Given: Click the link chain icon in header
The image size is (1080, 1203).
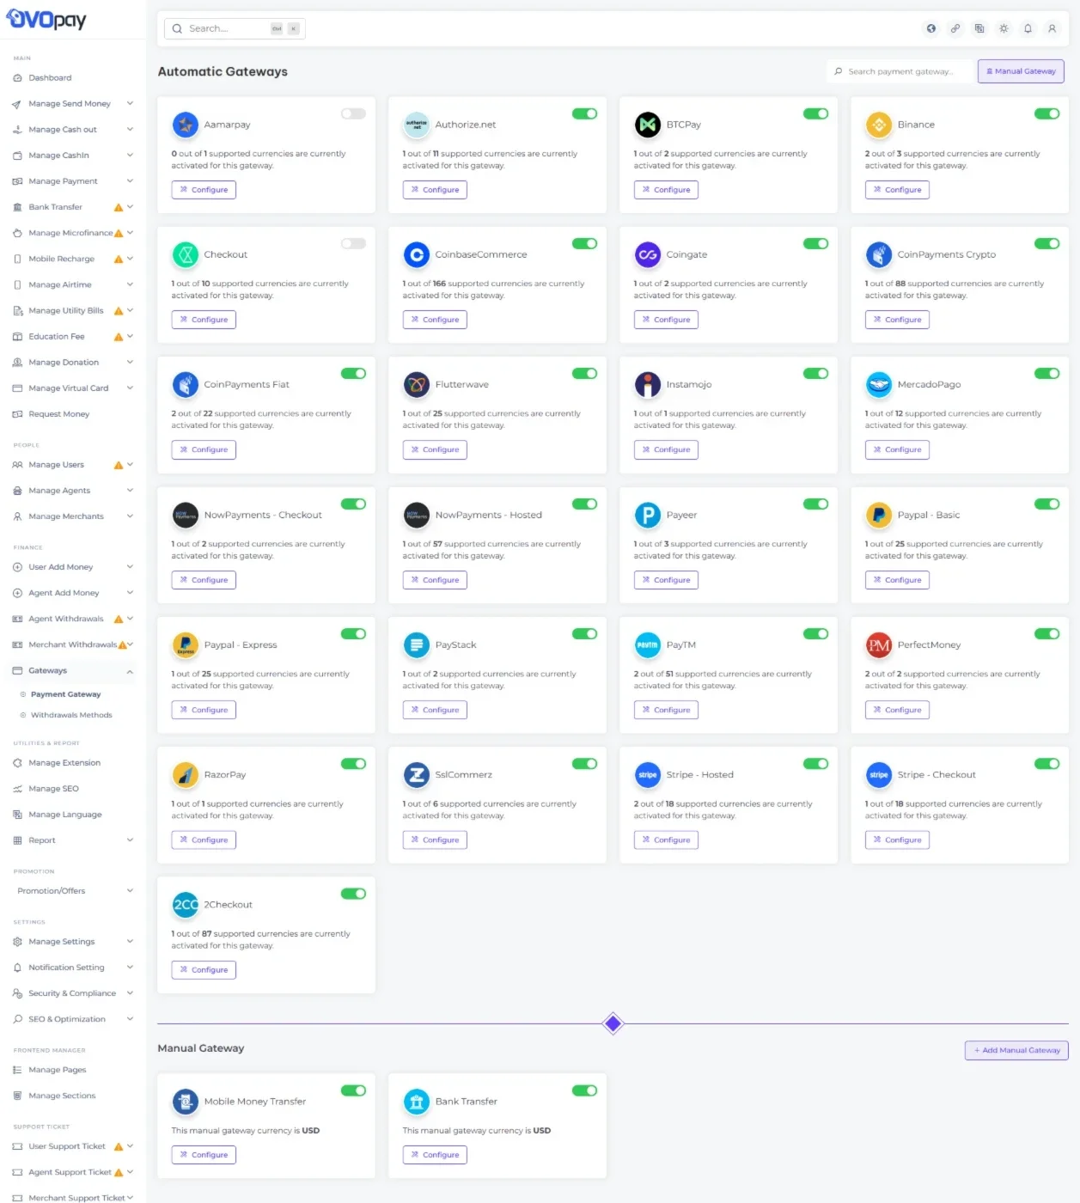Looking at the screenshot, I should pyautogui.click(x=955, y=28).
